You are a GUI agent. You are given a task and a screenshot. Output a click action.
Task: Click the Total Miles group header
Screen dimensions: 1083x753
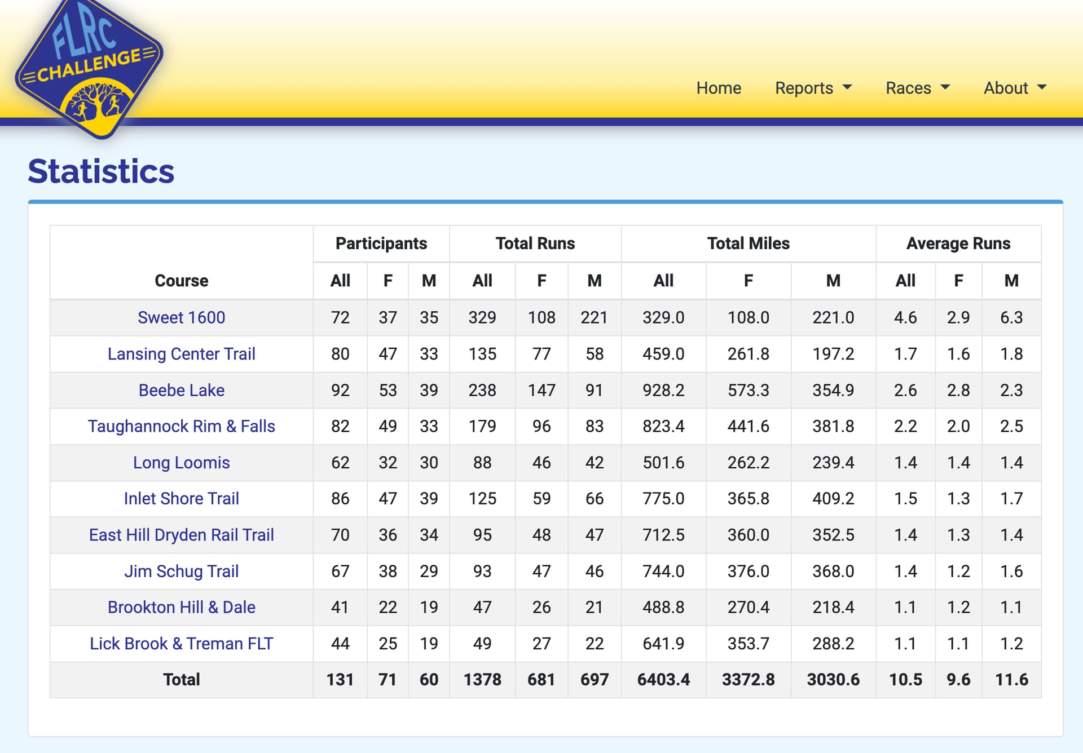tap(749, 243)
